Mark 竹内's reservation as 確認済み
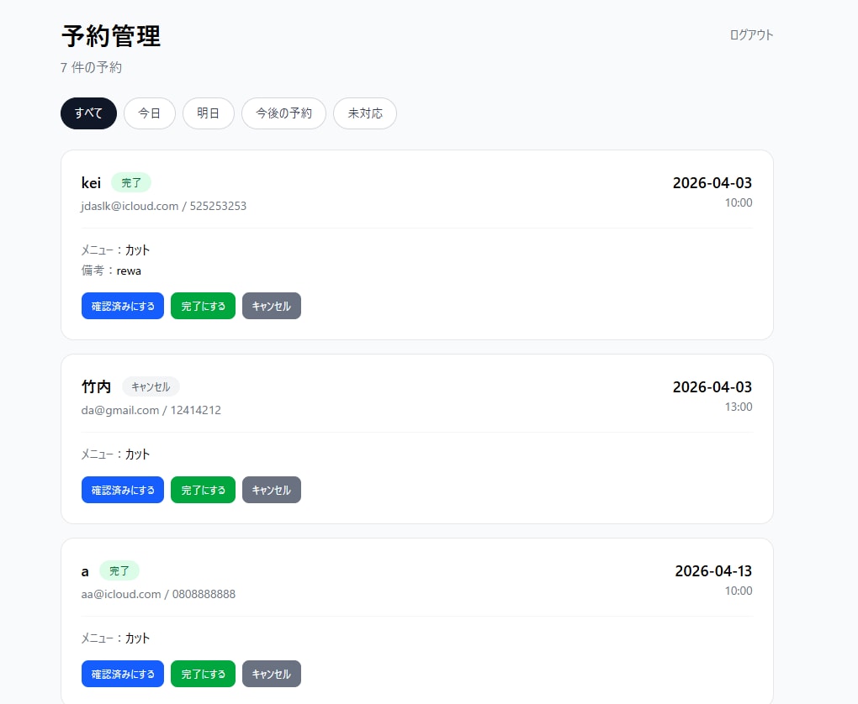Image resolution: width=858 pixels, height=704 pixels. pos(123,490)
